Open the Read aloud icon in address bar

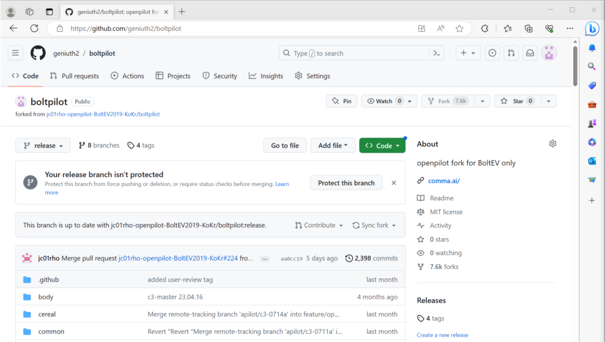(441, 28)
